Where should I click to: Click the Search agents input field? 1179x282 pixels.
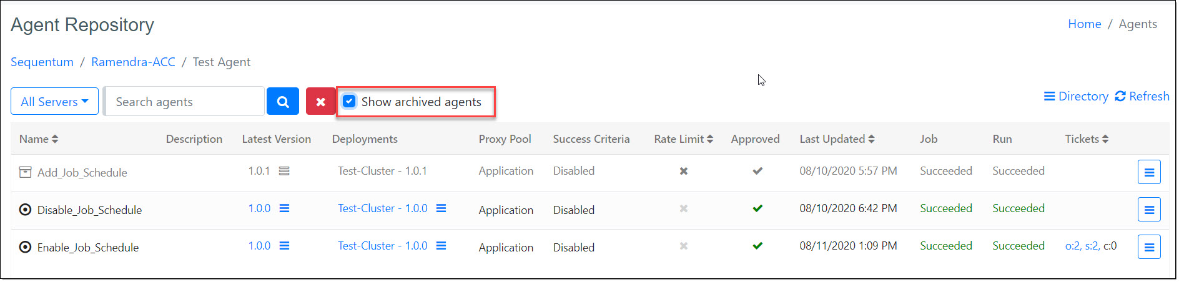coord(185,102)
